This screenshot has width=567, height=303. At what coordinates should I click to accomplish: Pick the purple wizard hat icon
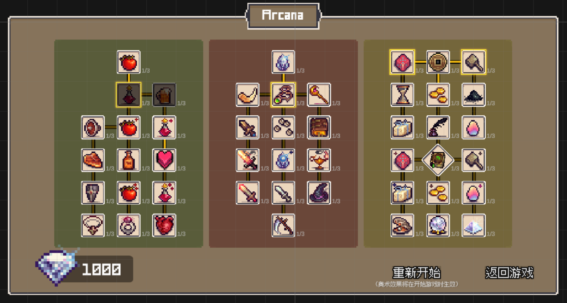pyautogui.click(x=319, y=193)
